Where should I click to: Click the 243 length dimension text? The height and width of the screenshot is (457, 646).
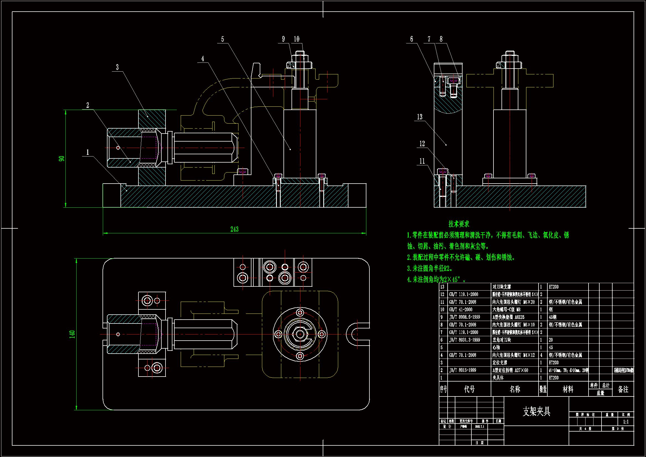[234, 229]
